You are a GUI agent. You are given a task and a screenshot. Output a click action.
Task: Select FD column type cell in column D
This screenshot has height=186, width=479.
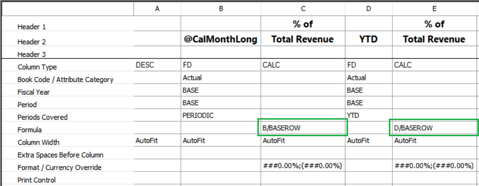click(369, 65)
